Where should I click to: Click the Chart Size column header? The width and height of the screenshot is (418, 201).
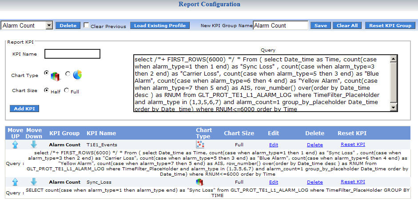[x=239, y=133]
